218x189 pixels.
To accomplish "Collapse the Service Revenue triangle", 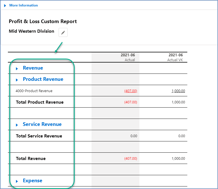I will pos(17,125).
